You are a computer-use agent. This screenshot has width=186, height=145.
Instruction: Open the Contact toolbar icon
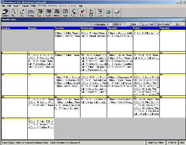5,13
